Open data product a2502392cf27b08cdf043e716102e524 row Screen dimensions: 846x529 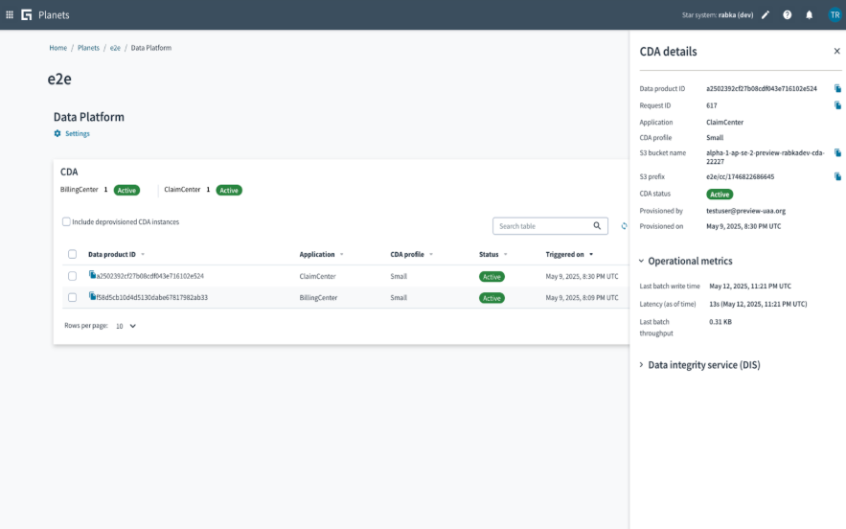coord(150,276)
